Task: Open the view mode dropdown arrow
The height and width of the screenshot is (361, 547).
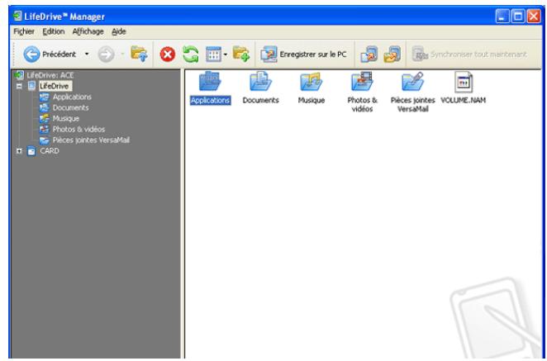Action: click(226, 55)
